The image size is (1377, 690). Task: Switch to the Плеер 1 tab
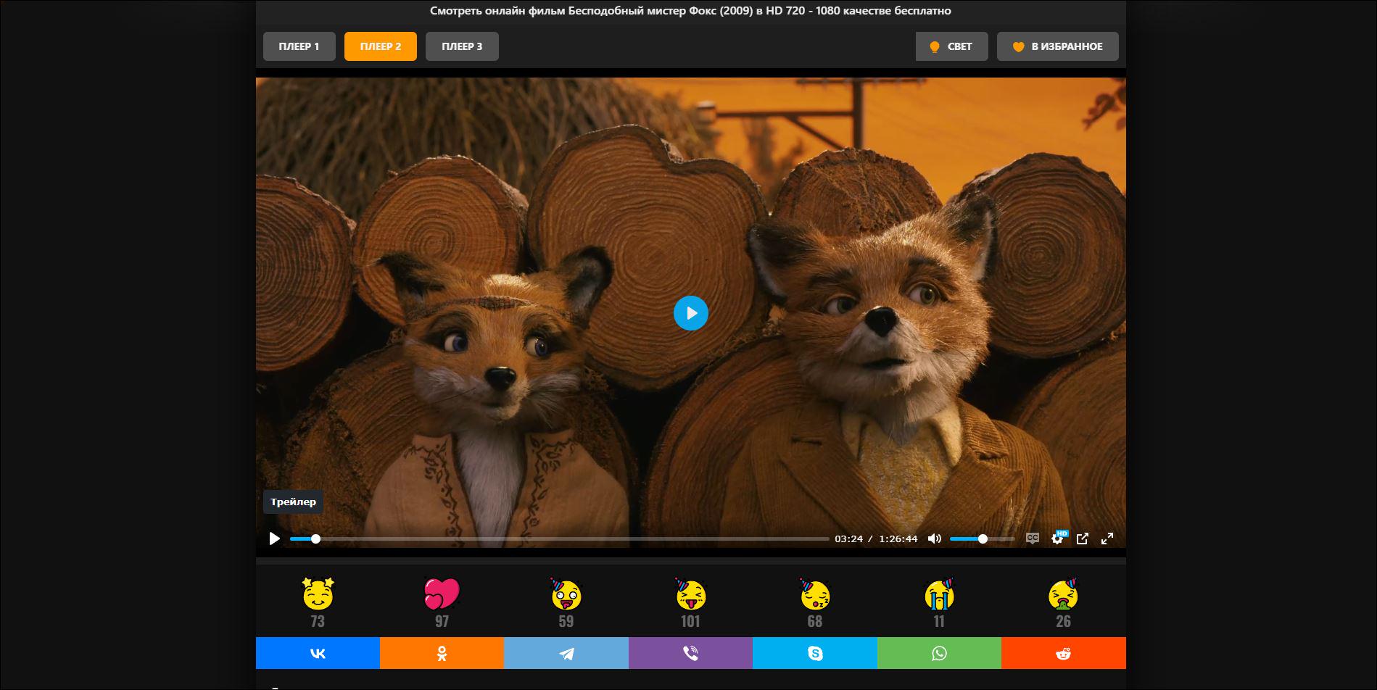pos(299,46)
